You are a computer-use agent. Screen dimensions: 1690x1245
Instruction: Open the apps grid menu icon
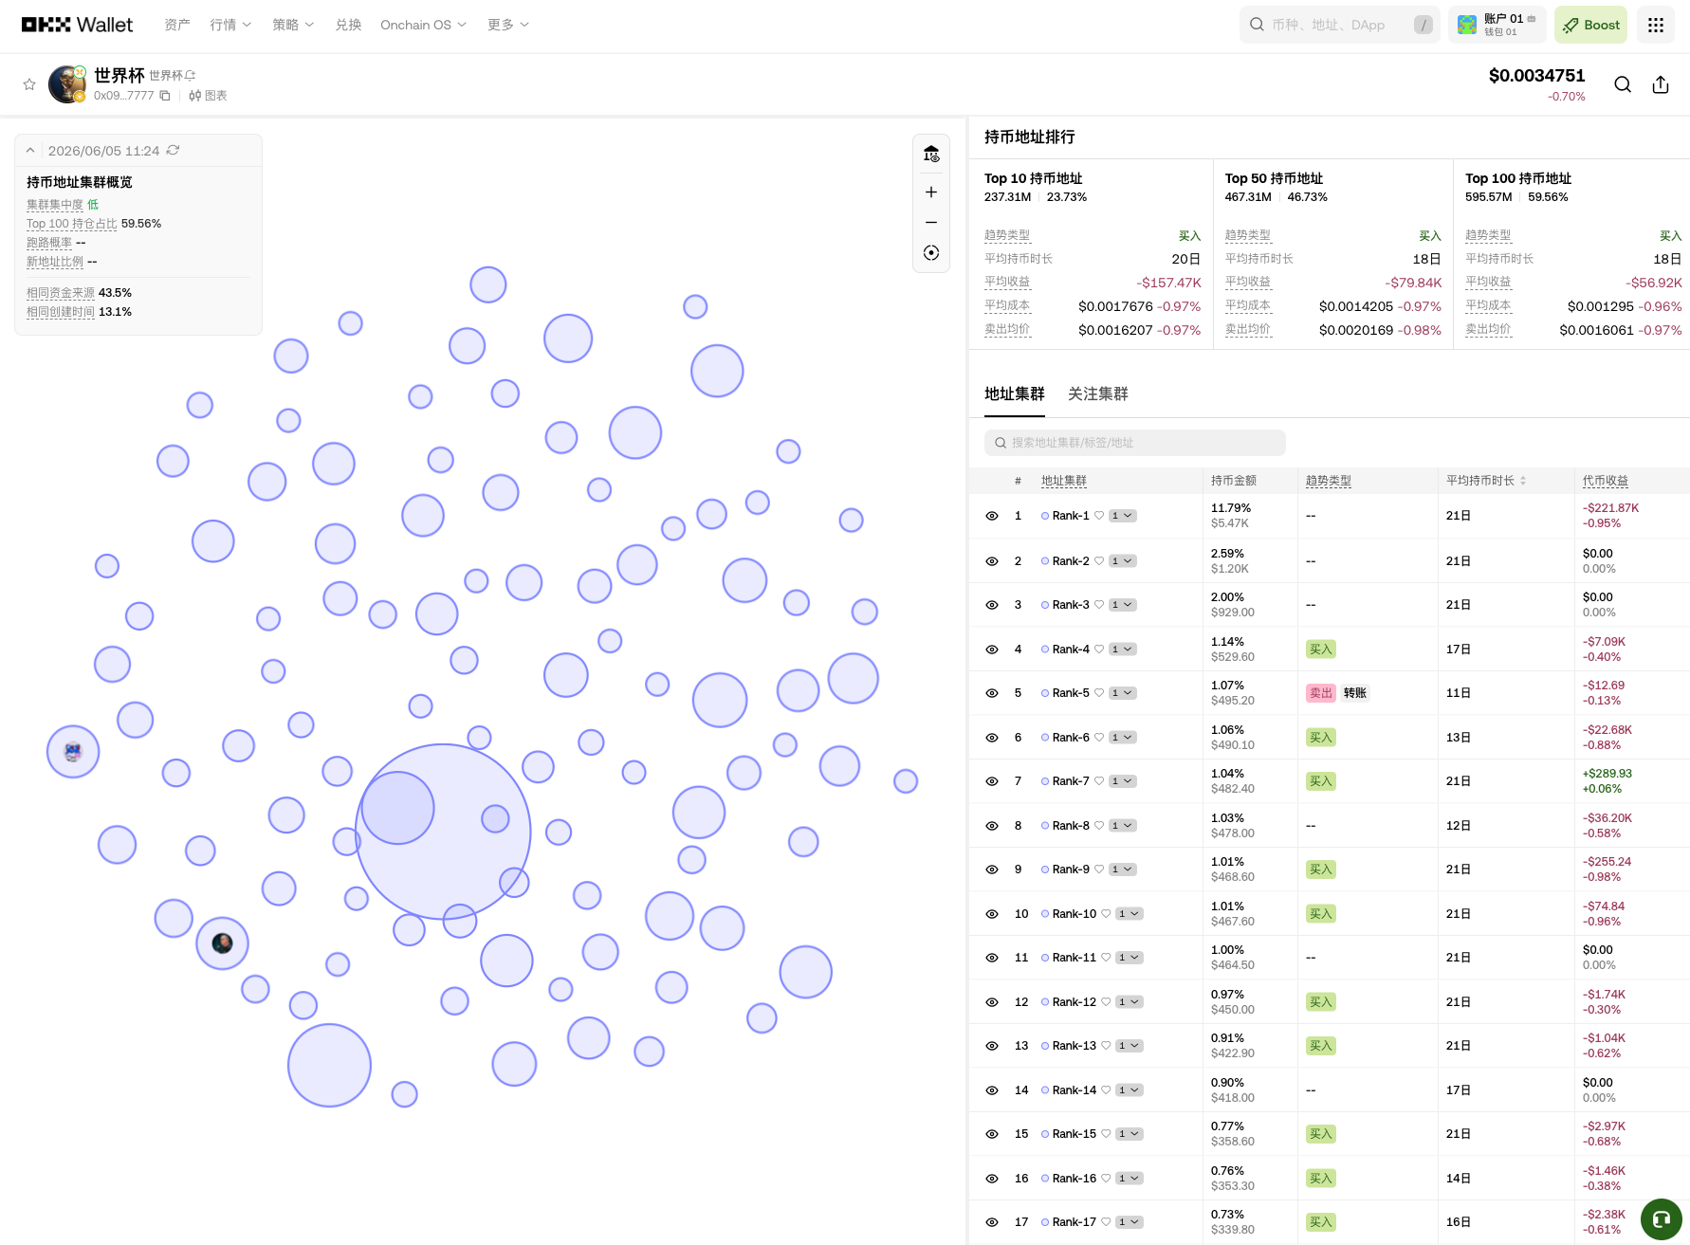point(1656,25)
